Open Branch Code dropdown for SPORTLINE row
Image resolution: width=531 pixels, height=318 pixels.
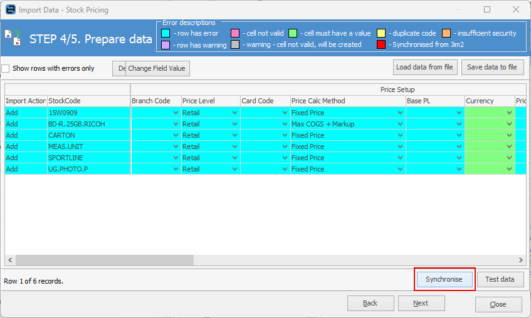(176, 158)
